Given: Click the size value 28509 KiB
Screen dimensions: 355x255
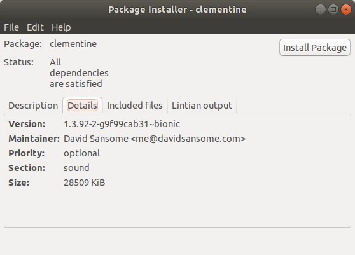Looking at the screenshot, I should 85,183.
